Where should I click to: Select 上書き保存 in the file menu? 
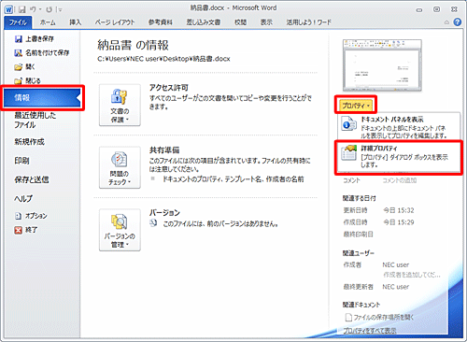(35, 39)
